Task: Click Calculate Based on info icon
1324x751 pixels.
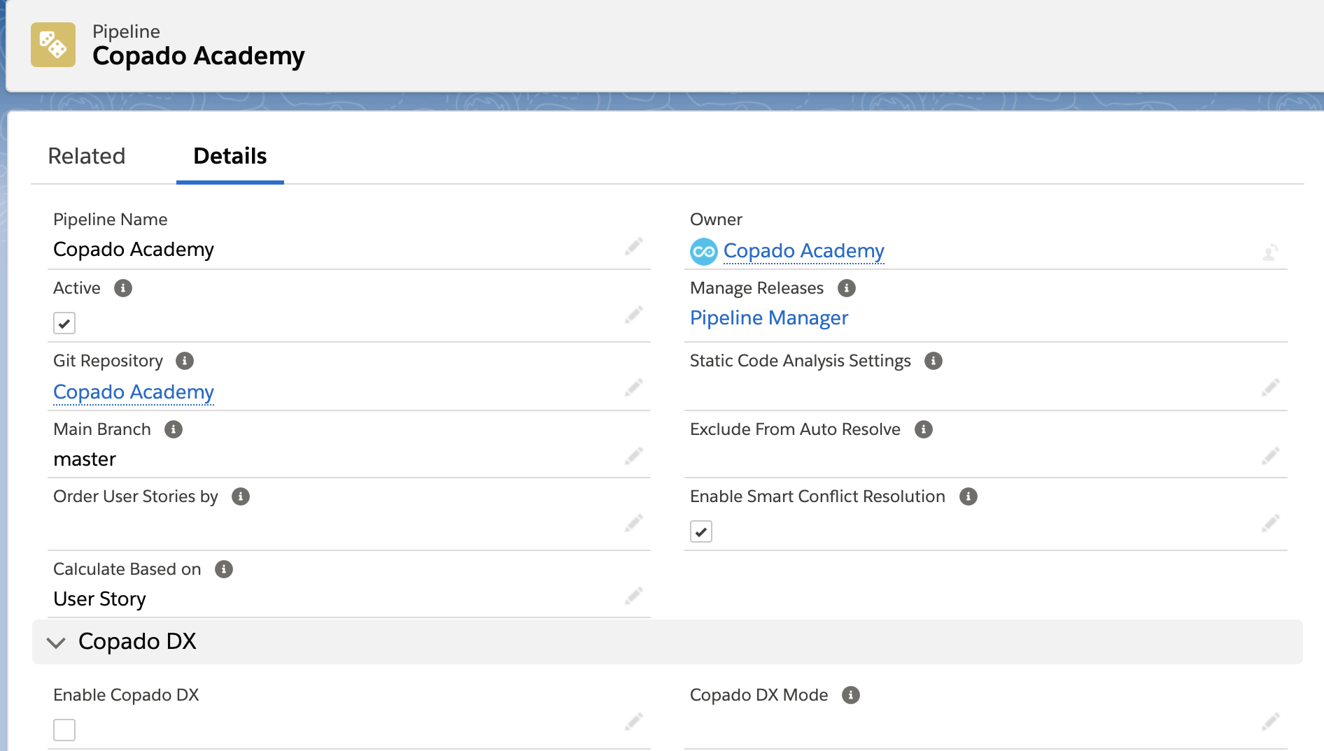Action: (224, 569)
